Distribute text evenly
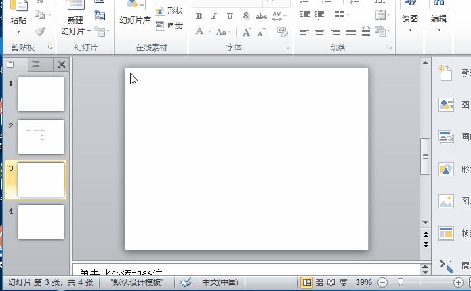 [x=366, y=31]
